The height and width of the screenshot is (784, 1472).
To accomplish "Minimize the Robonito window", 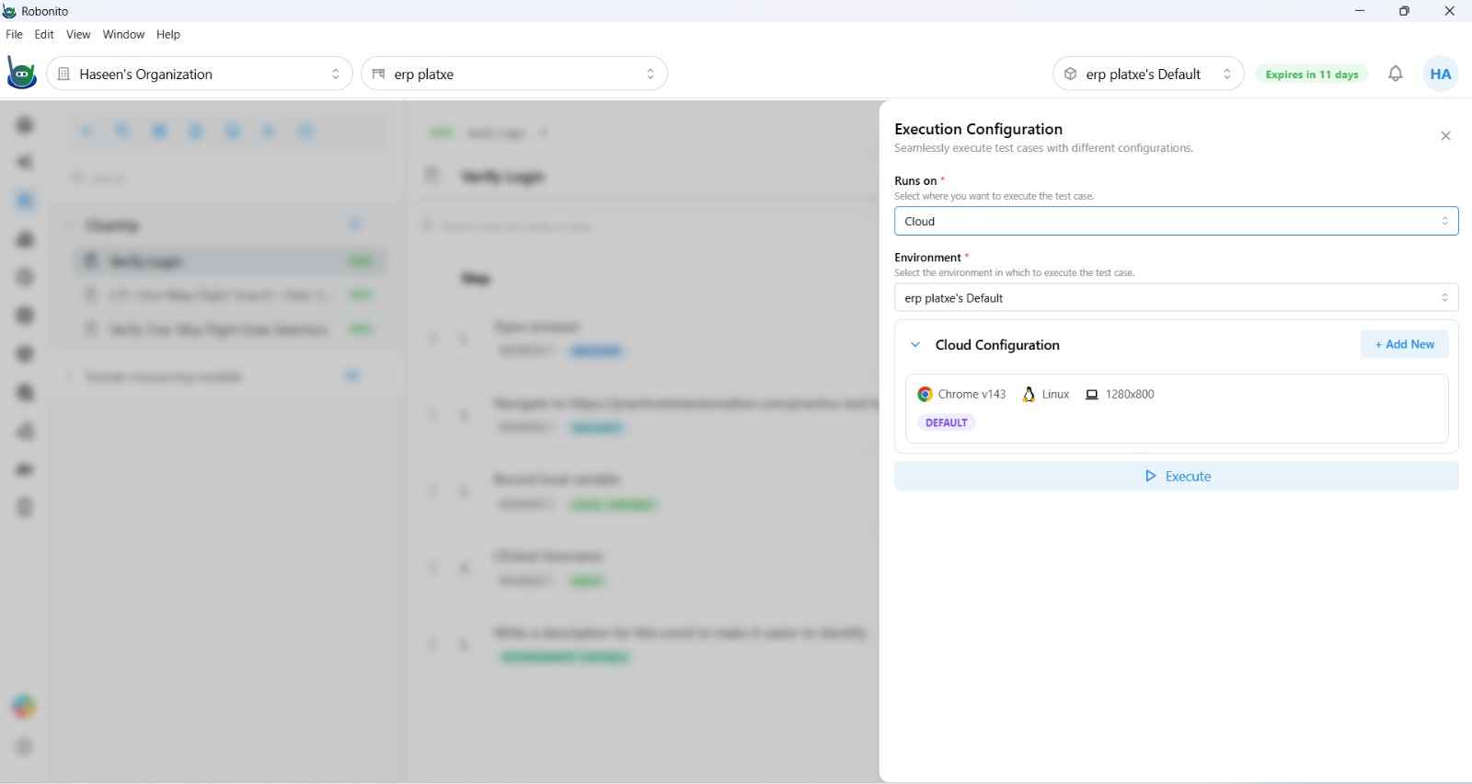I will 1360,11.
